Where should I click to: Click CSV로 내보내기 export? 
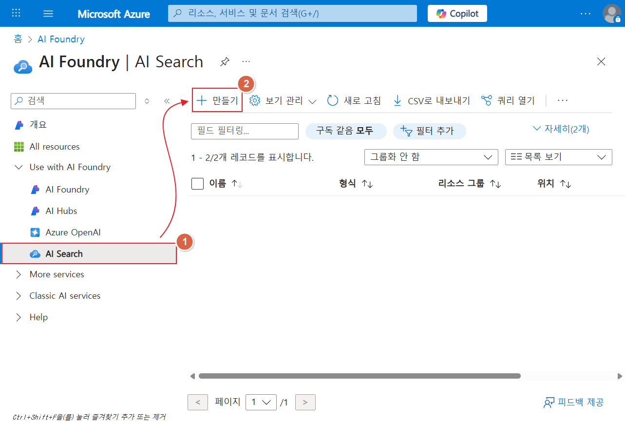(432, 101)
